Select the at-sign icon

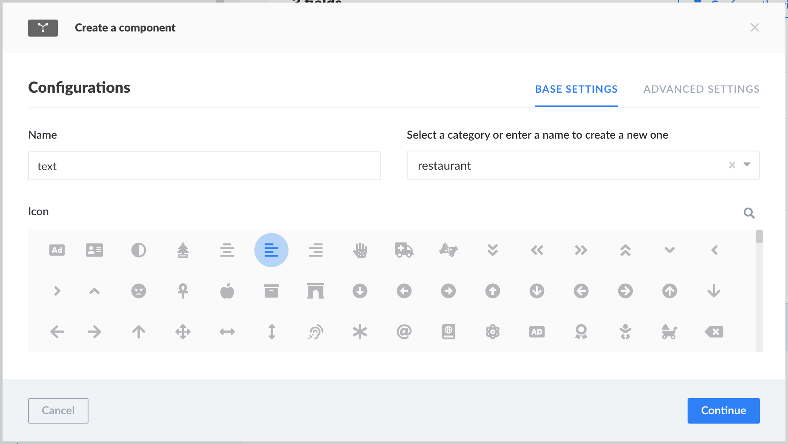pyautogui.click(x=405, y=332)
